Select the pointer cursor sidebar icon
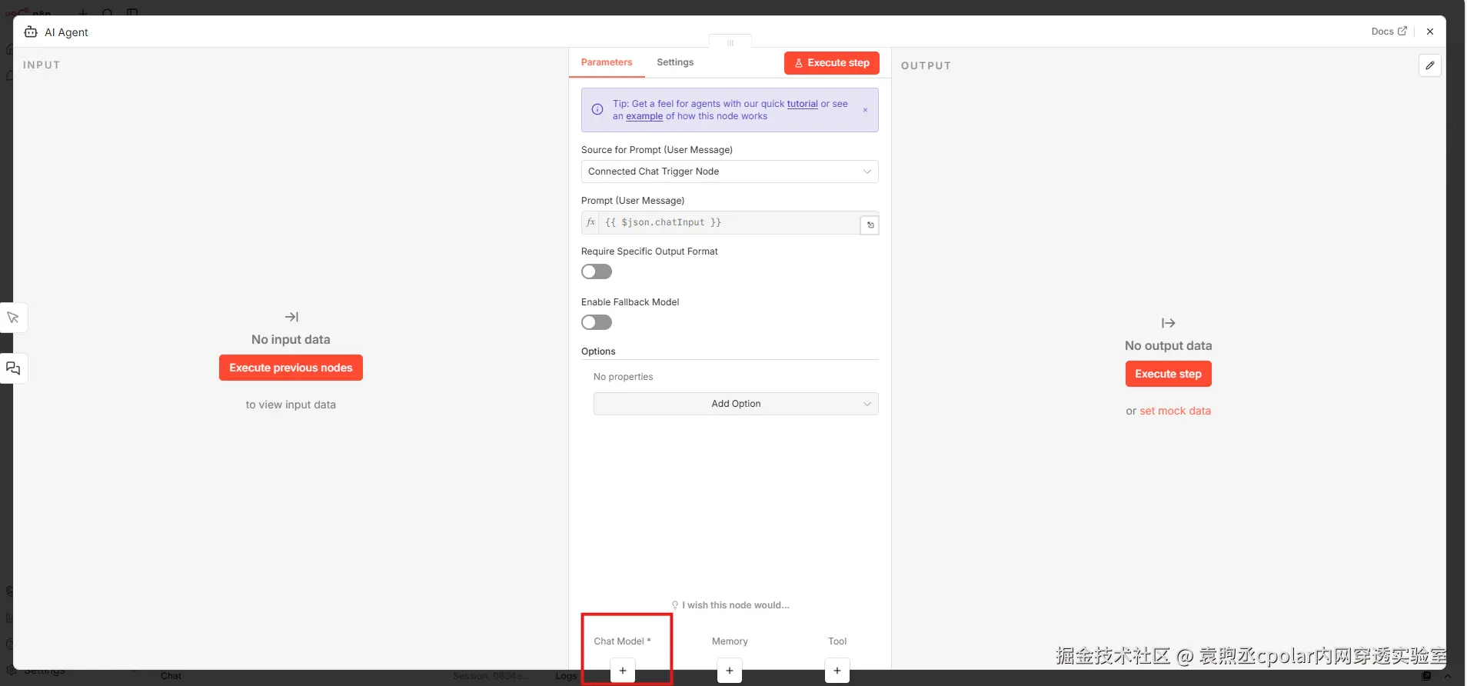 [13, 318]
